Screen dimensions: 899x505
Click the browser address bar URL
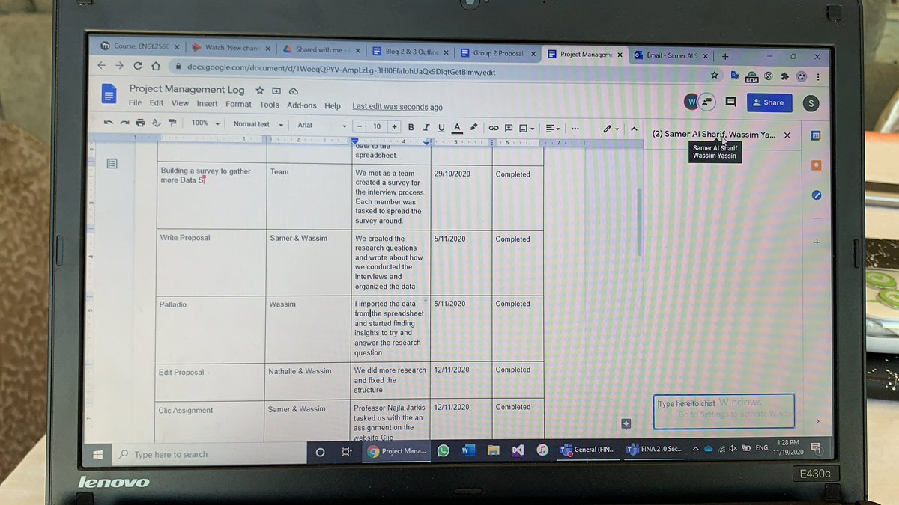click(341, 70)
